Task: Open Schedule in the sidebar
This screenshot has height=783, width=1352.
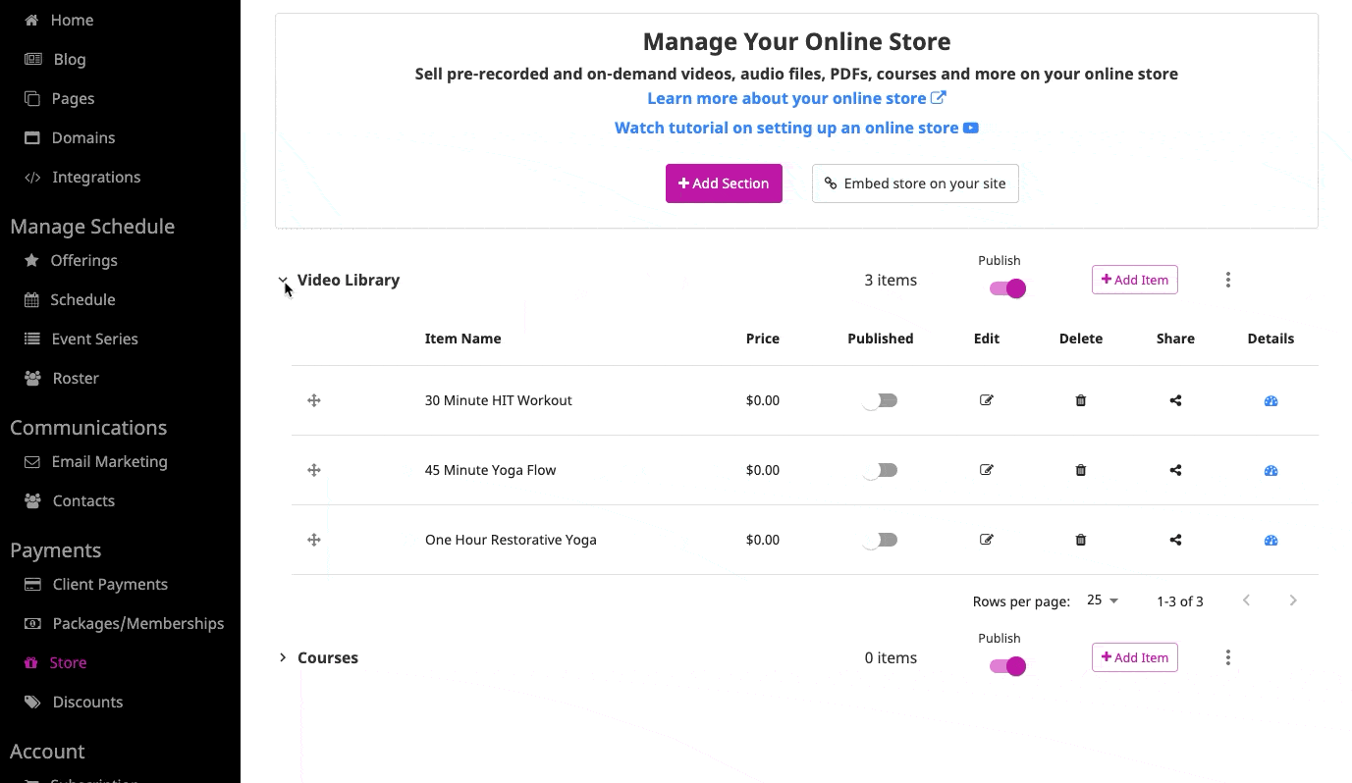Action: 83,299
